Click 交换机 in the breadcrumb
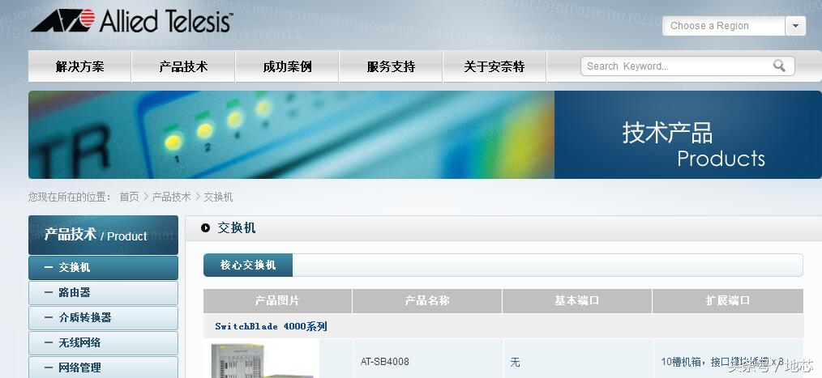Image resolution: width=822 pixels, height=378 pixels. click(x=218, y=197)
